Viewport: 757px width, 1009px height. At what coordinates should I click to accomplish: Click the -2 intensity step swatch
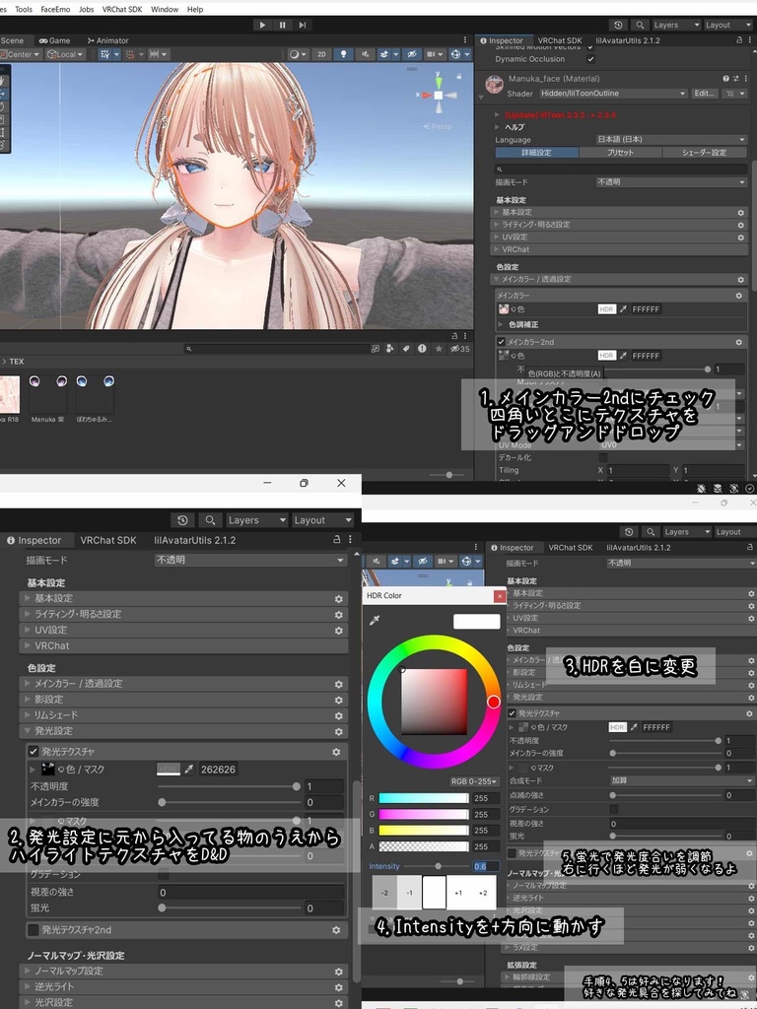384,893
